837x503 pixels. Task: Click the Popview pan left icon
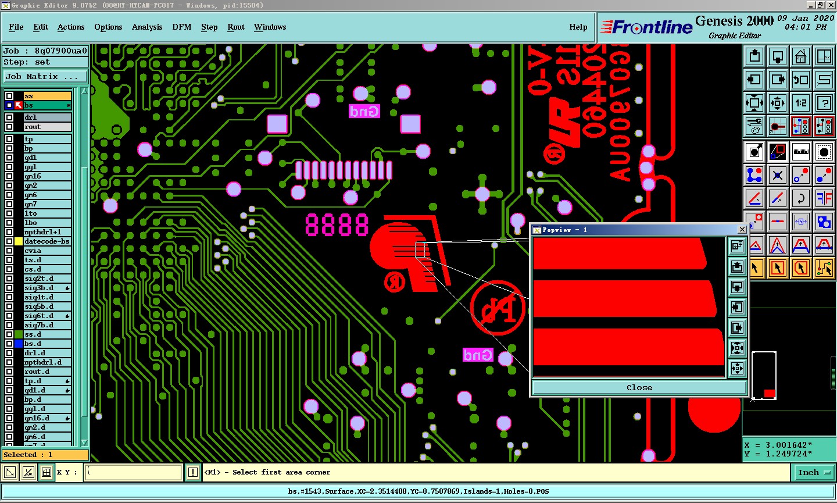click(737, 308)
